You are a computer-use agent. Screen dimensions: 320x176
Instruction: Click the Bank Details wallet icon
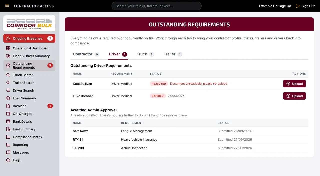[8, 121]
